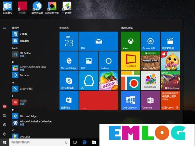
Task: Open Groove 音乐 in the app list
Action: tap(33, 89)
